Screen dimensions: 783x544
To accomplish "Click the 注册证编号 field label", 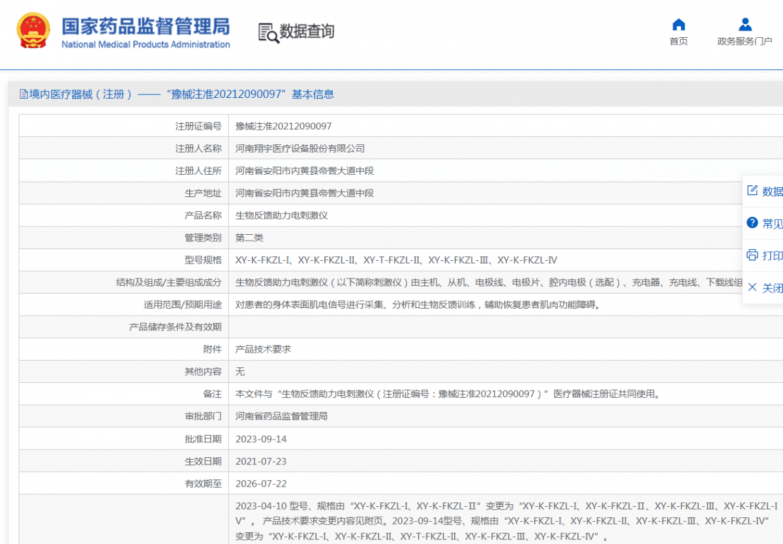I will [198, 126].
